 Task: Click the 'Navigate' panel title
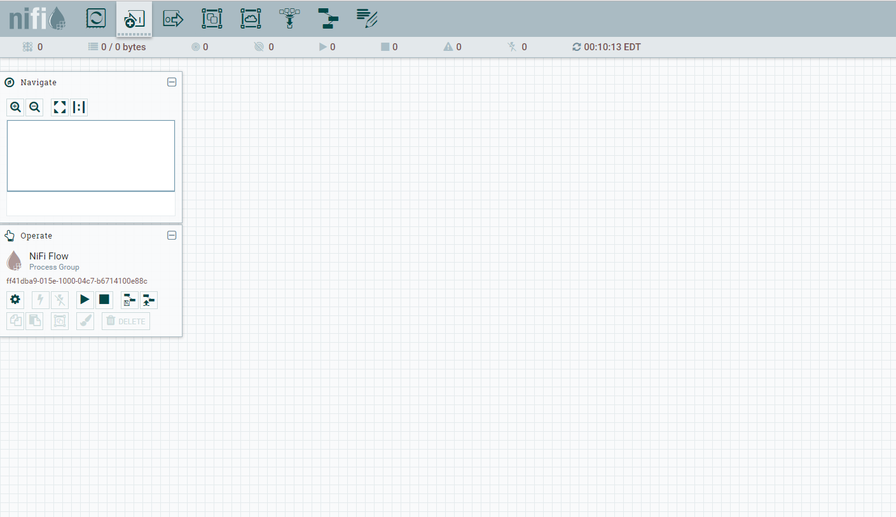pos(38,83)
